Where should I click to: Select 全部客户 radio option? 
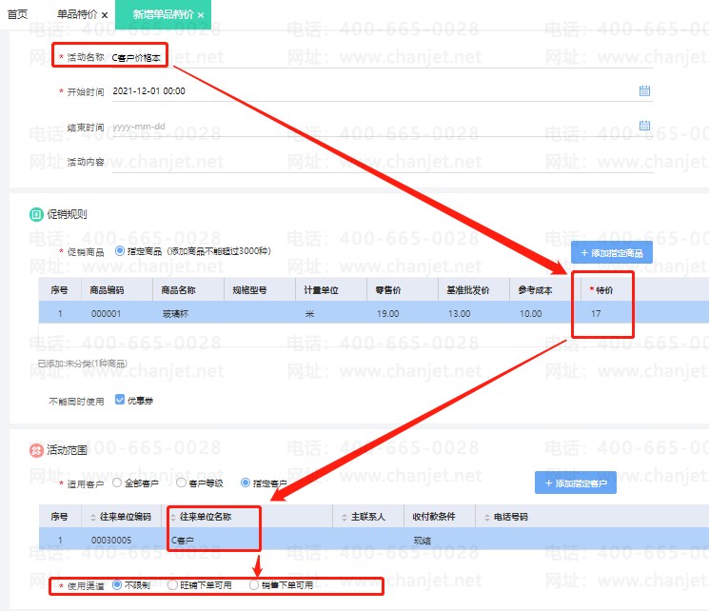(117, 483)
